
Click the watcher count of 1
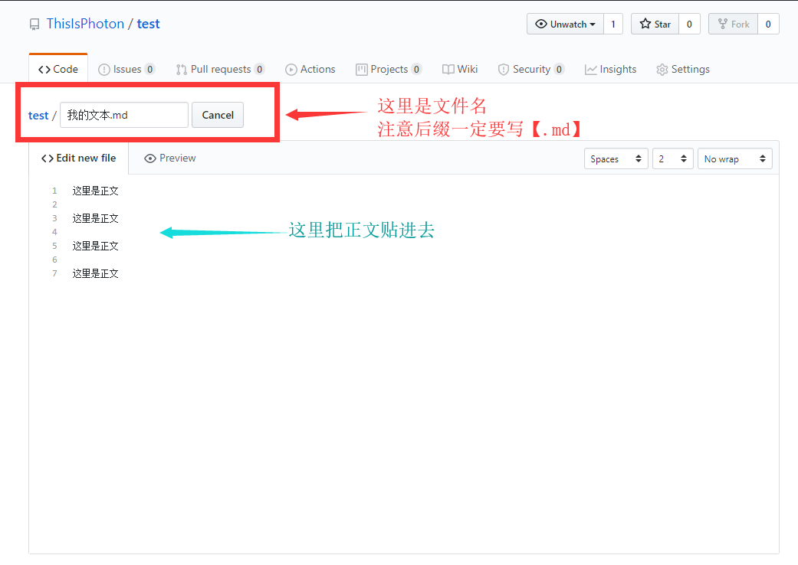tap(613, 24)
